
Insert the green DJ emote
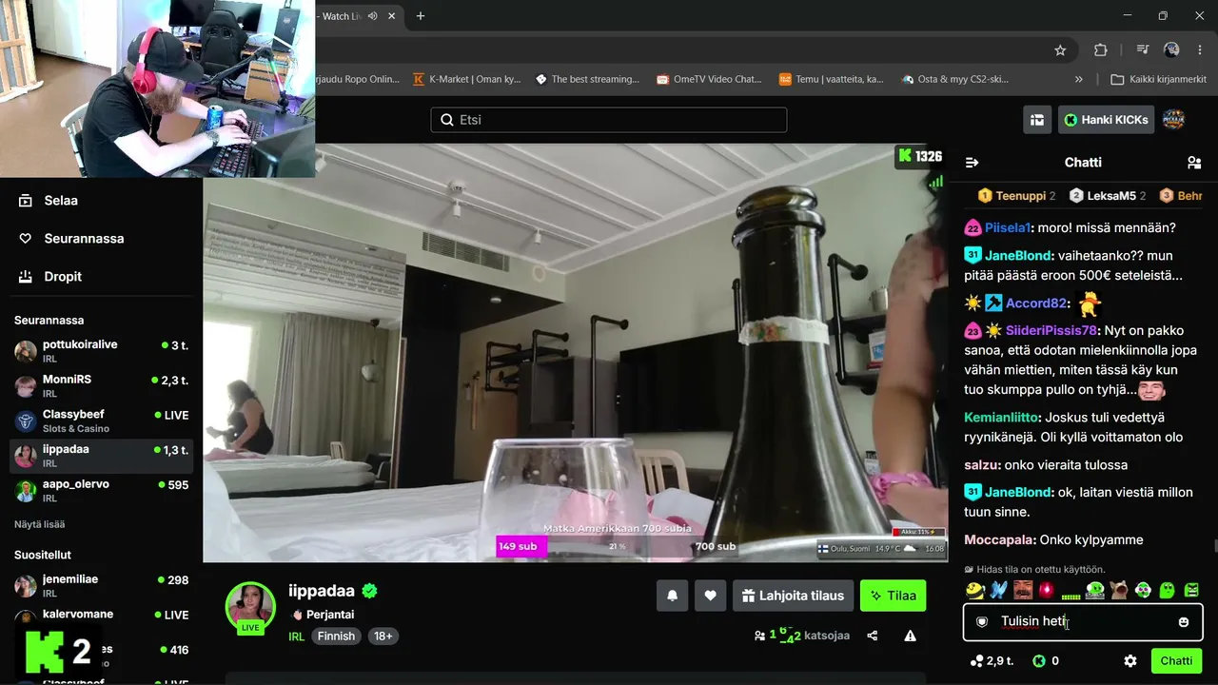point(1095,590)
